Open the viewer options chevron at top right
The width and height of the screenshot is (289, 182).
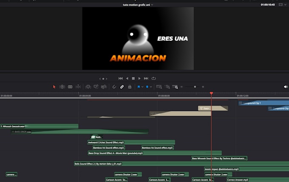click(x=285, y=5)
